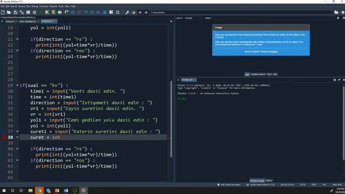Open the Help menu
This screenshot has height=194, width=345.
tap(73, 6)
